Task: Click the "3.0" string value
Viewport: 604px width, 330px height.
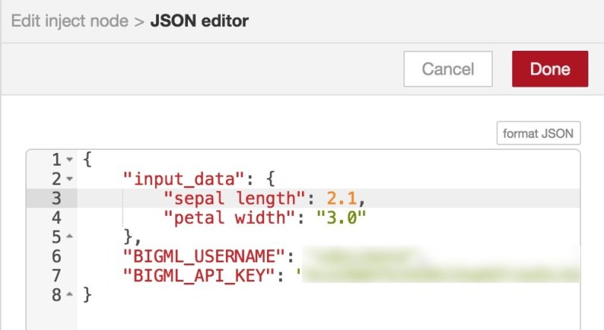Action: pyautogui.click(x=342, y=218)
